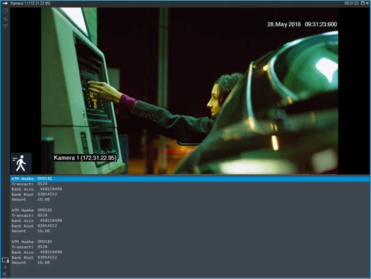
Task: Click the last Amount 50.00 row
Action: [30, 263]
